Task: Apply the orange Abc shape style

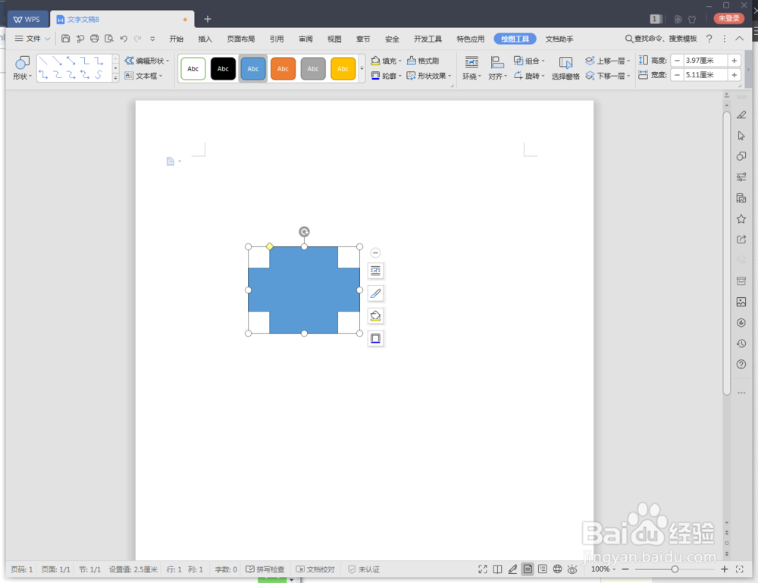Action: pyautogui.click(x=283, y=69)
